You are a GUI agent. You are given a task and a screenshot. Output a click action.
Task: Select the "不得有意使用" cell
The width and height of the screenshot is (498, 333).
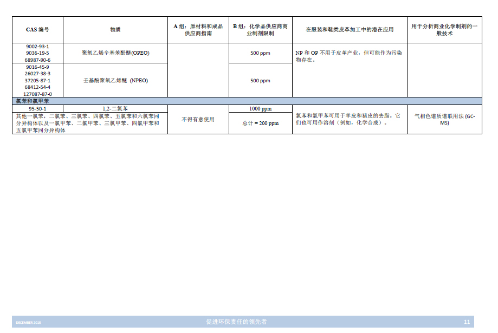click(198, 119)
